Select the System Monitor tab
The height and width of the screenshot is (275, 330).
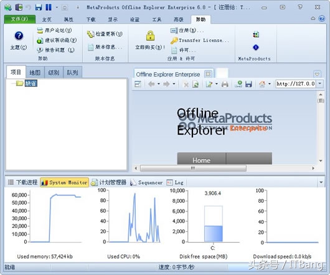[64, 182]
